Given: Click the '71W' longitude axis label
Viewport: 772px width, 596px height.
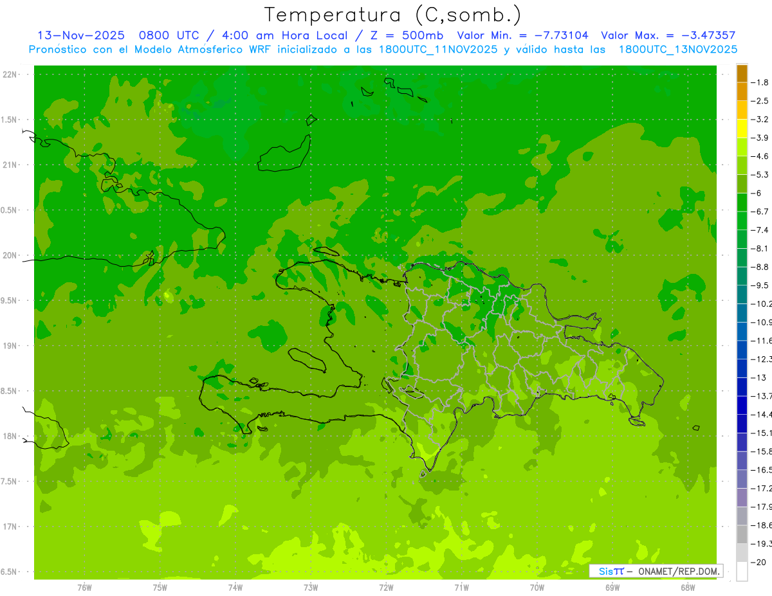Looking at the screenshot, I should coord(461,587).
